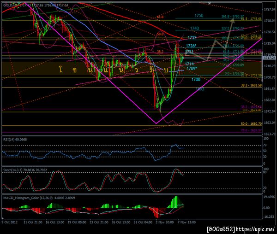
Task: Click Fibonacci label 38.2 - 1692.58
Action: [x=251, y=85]
